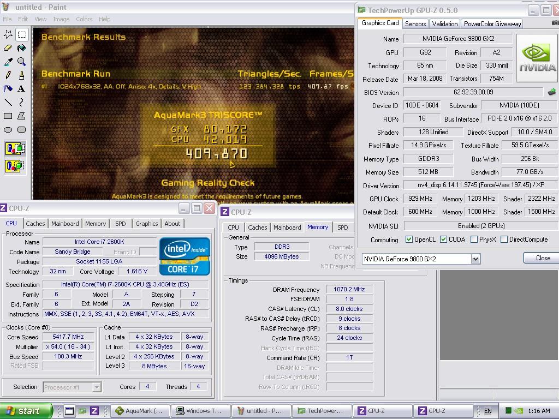Choose the Ellipse shape tool

8,130
